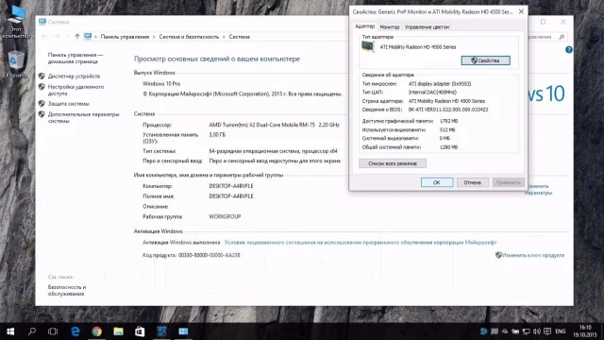Open 'Панель управления — домашняя страница' link

pos(75,59)
